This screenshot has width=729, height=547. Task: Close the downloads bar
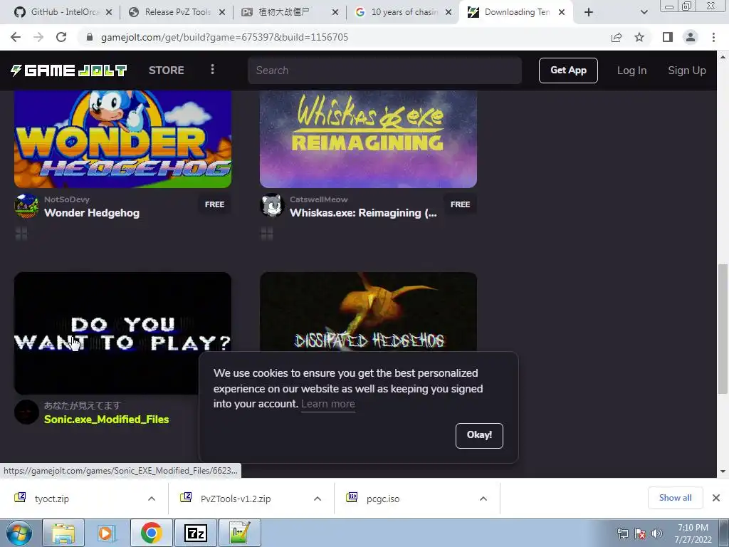coord(716,498)
